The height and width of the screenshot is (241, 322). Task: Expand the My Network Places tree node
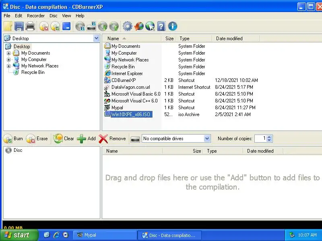click(8, 66)
